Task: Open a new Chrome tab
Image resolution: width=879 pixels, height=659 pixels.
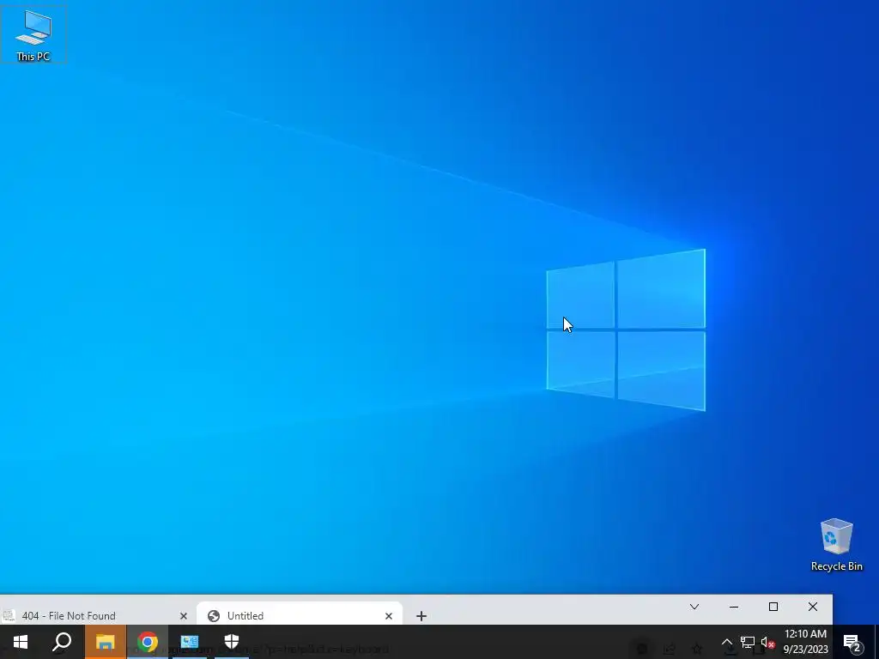Action: point(421,616)
